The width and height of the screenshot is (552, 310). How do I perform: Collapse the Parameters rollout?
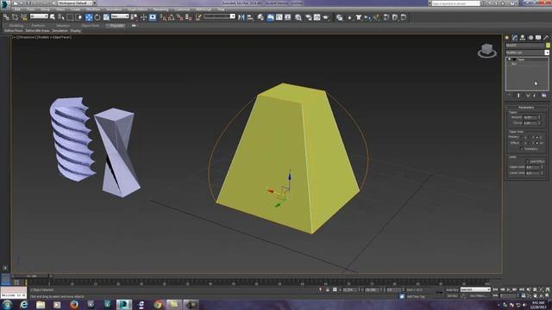tap(526, 107)
